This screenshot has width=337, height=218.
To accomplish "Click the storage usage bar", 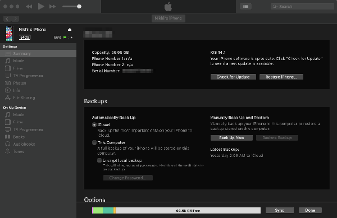I will pyautogui.click(x=176, y=211).
